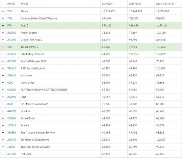The height and width of the screenshot is (158, 182).
Task: Expand the PLAYERUNKNOWN'S BATTLEGROUNDS row
Action: (3, 90)
